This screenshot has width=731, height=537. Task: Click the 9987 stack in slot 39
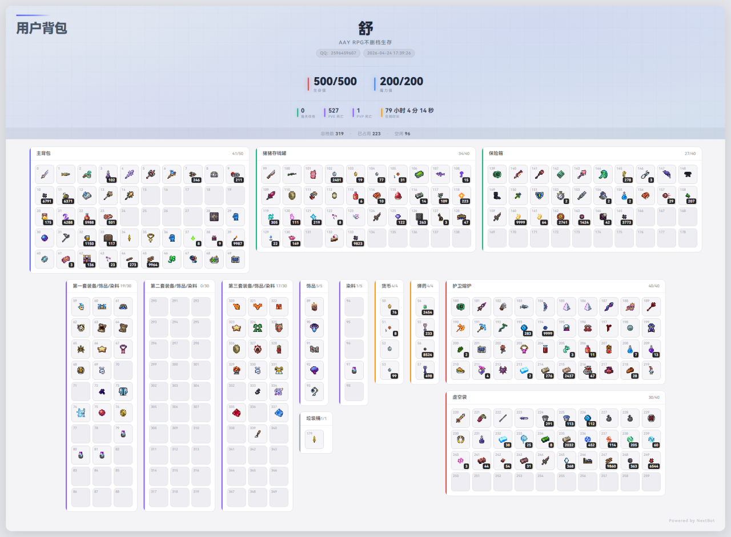click(x=235, y=238)
